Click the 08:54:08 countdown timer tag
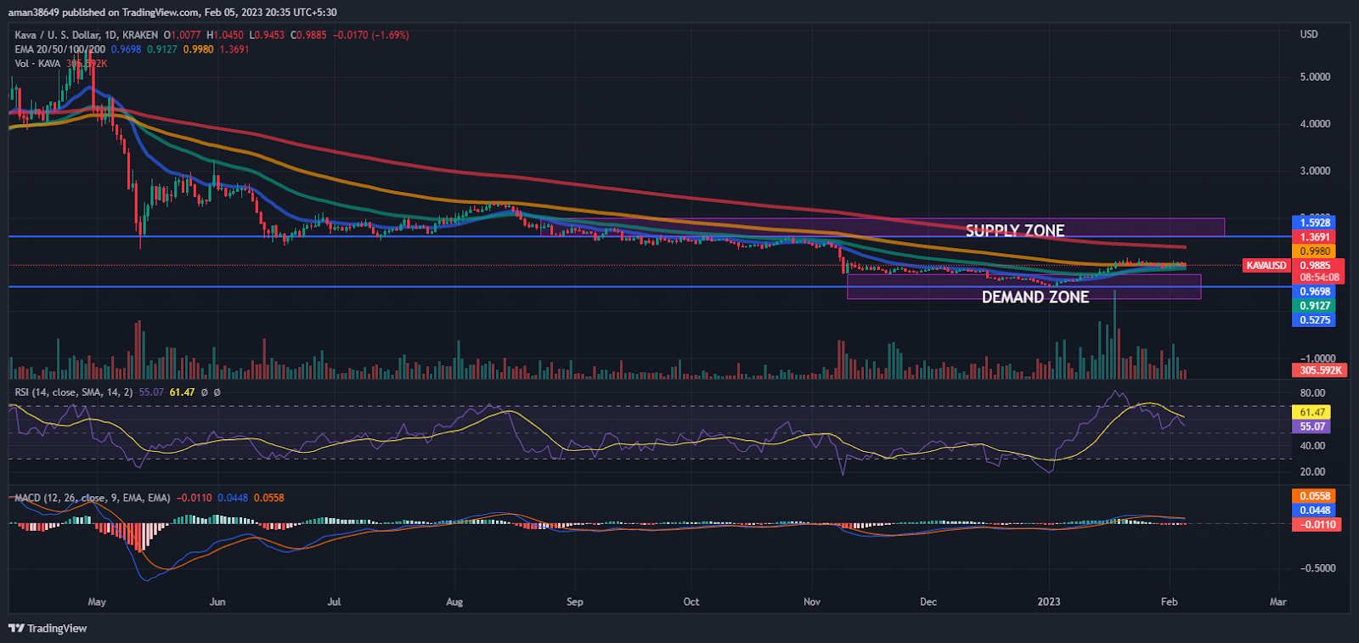Image resolution: width=1359 pixels, height=643 pixels. click(1320, 278)
